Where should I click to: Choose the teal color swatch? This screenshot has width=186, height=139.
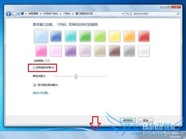(70, 36)
